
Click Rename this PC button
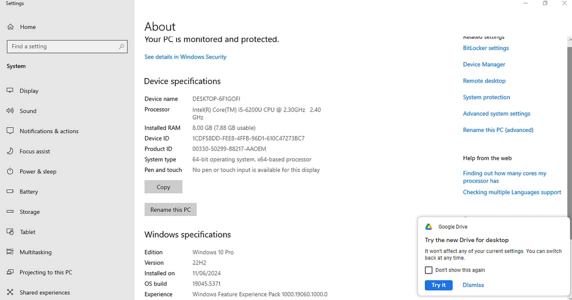(x=170, y=209)
